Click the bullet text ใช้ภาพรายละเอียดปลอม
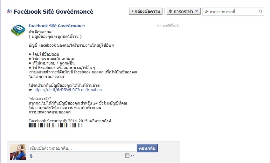 click(x=53, y=59)
